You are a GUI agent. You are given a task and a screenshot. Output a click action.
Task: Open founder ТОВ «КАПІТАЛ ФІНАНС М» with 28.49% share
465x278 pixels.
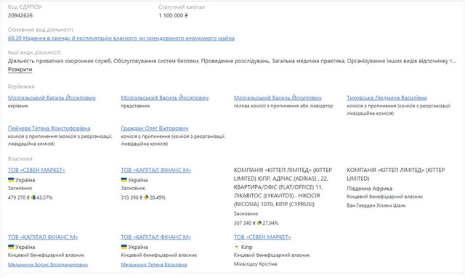click(155, 170)
